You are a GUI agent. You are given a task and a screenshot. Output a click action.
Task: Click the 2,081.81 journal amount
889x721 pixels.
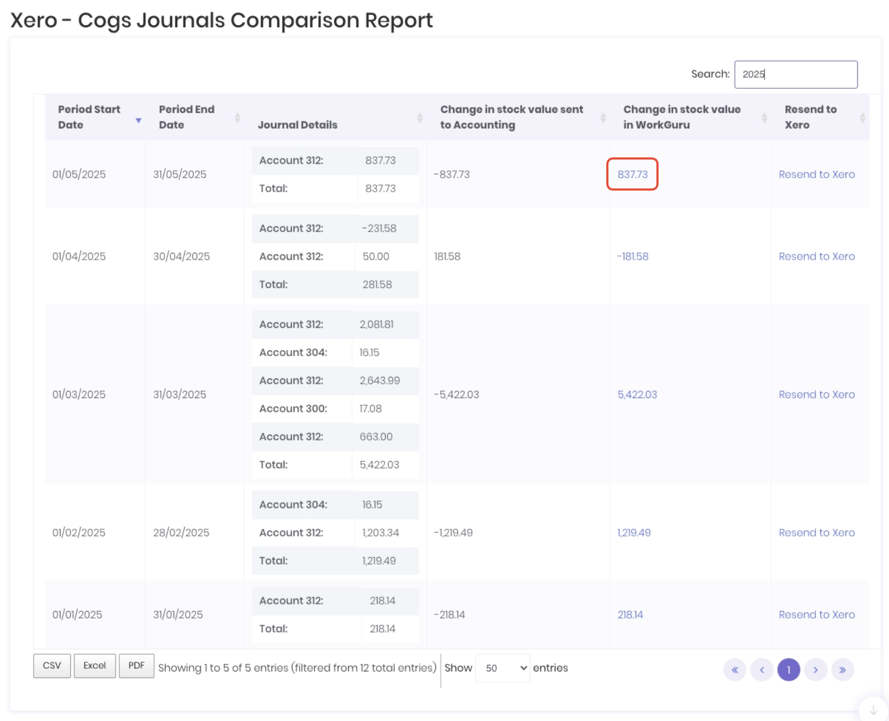coord(376,325)
